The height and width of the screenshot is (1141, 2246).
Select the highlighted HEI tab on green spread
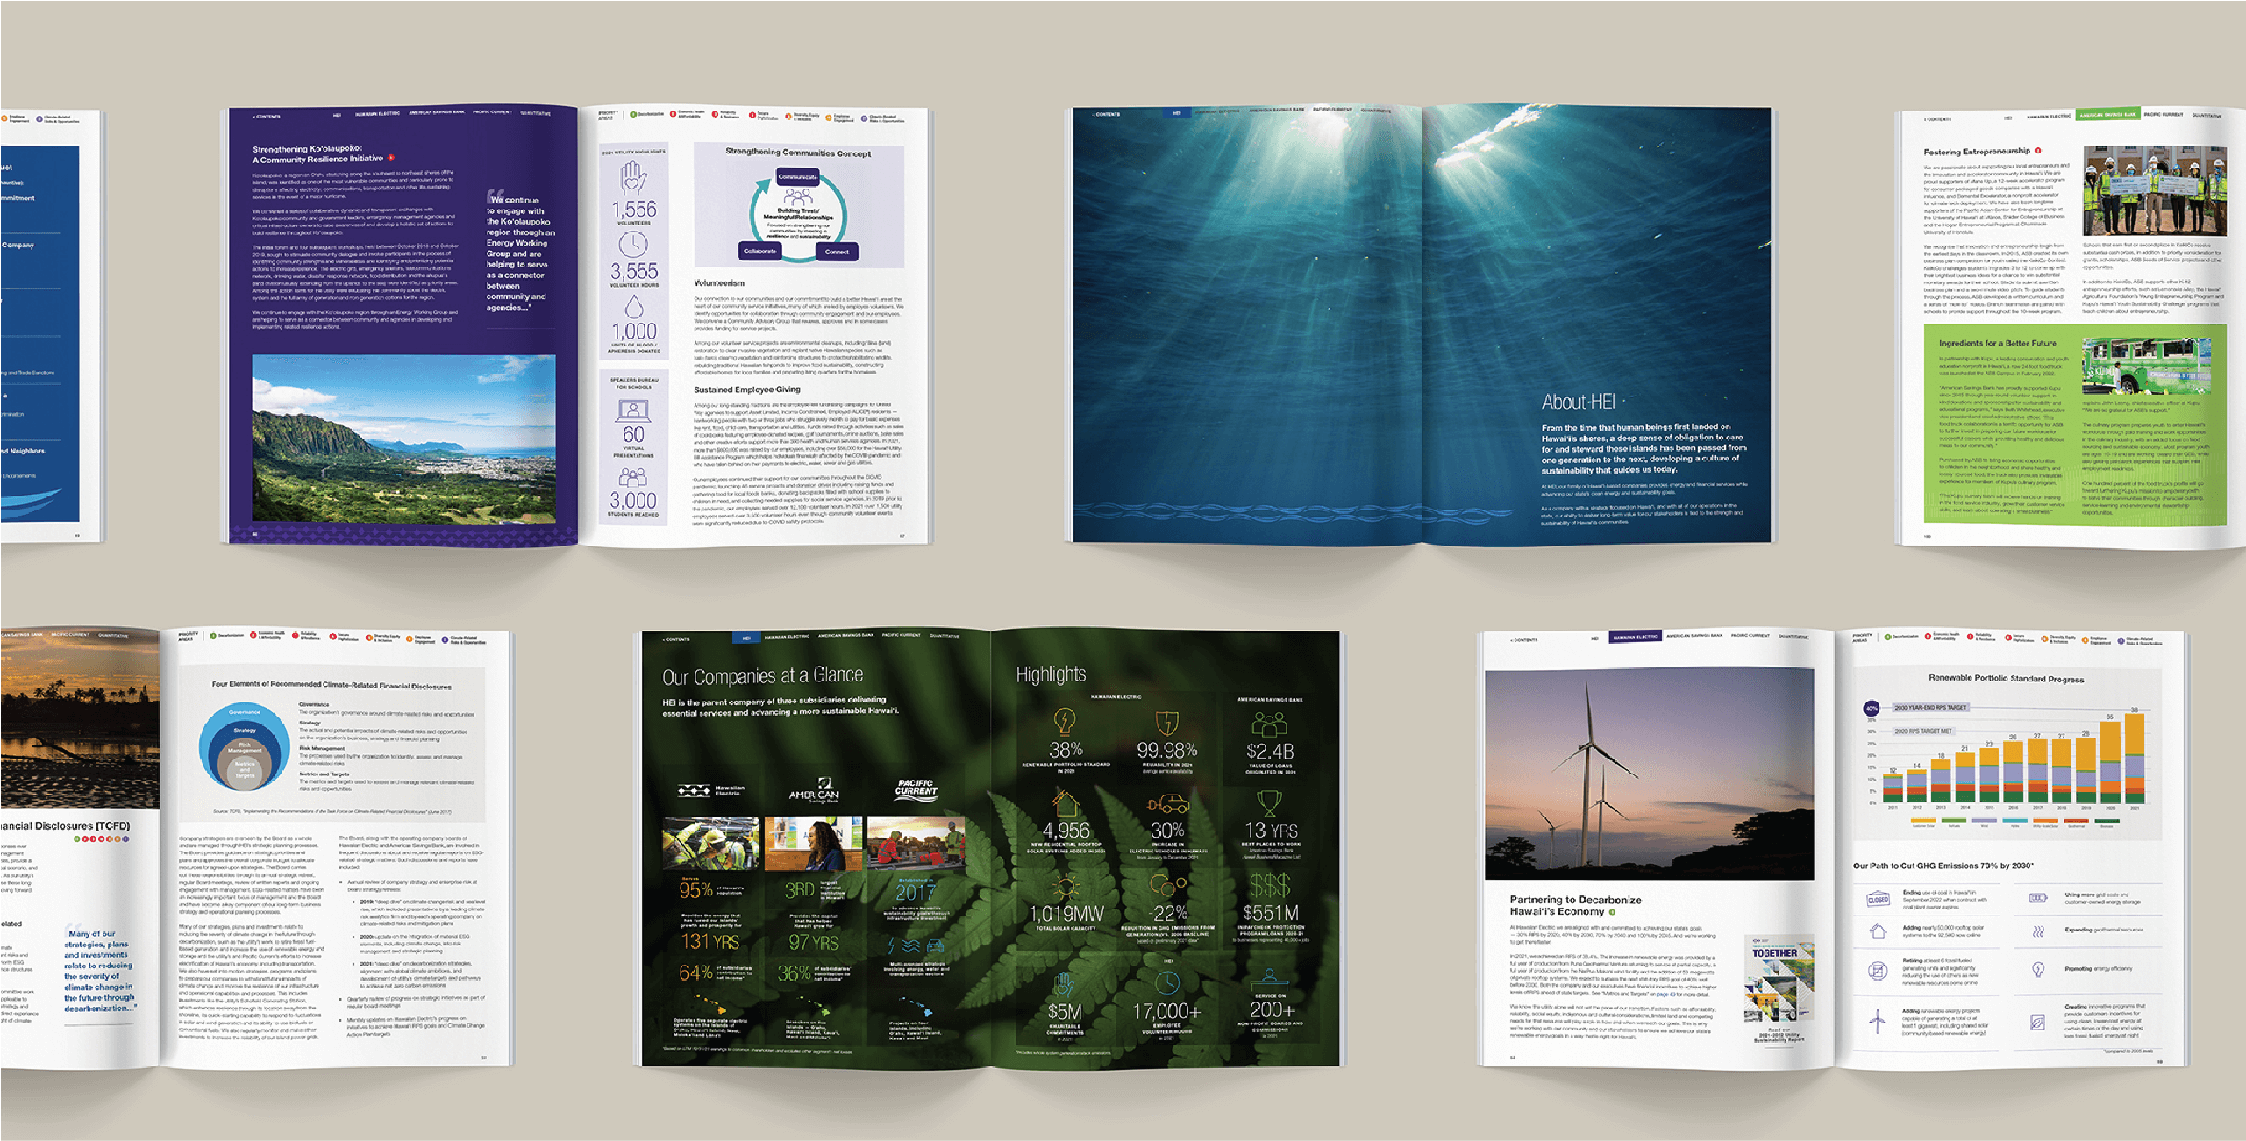745,638
